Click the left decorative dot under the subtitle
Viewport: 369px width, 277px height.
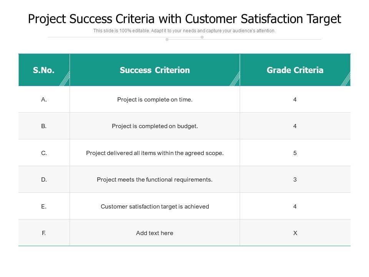(167, 39)
